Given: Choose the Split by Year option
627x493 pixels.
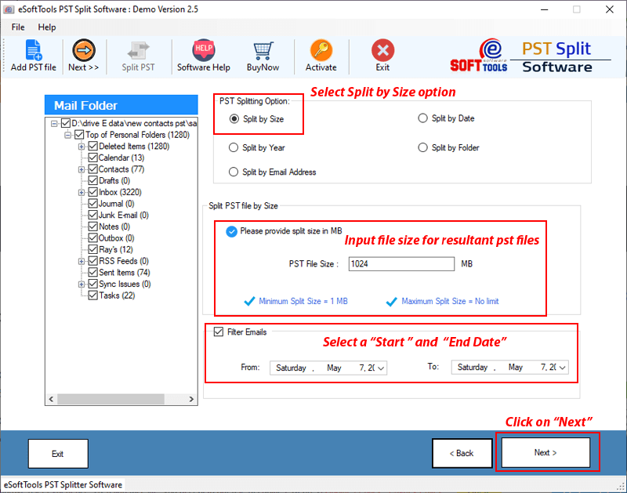Looking at the screenshot, I should (x=234, y=147).
